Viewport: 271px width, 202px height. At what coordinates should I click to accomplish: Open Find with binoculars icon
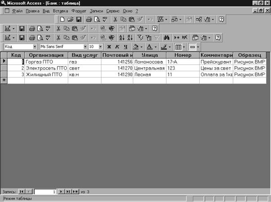[166, 38]
